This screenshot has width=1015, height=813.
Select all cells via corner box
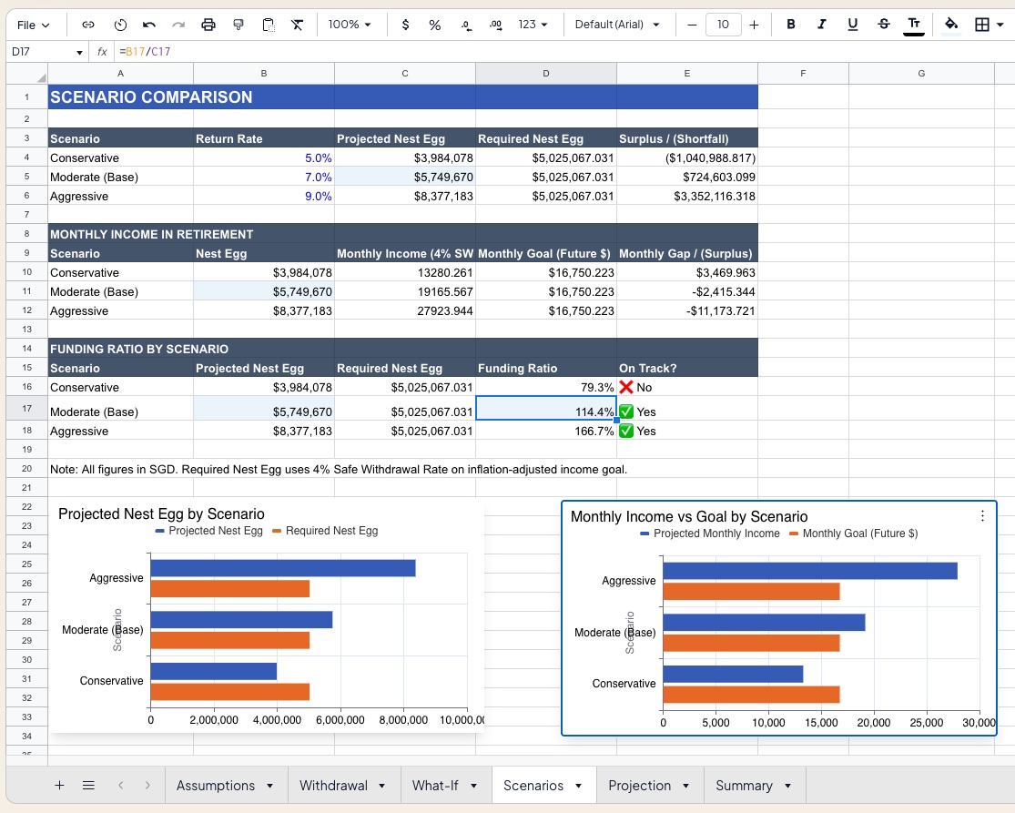pos(27,74)
